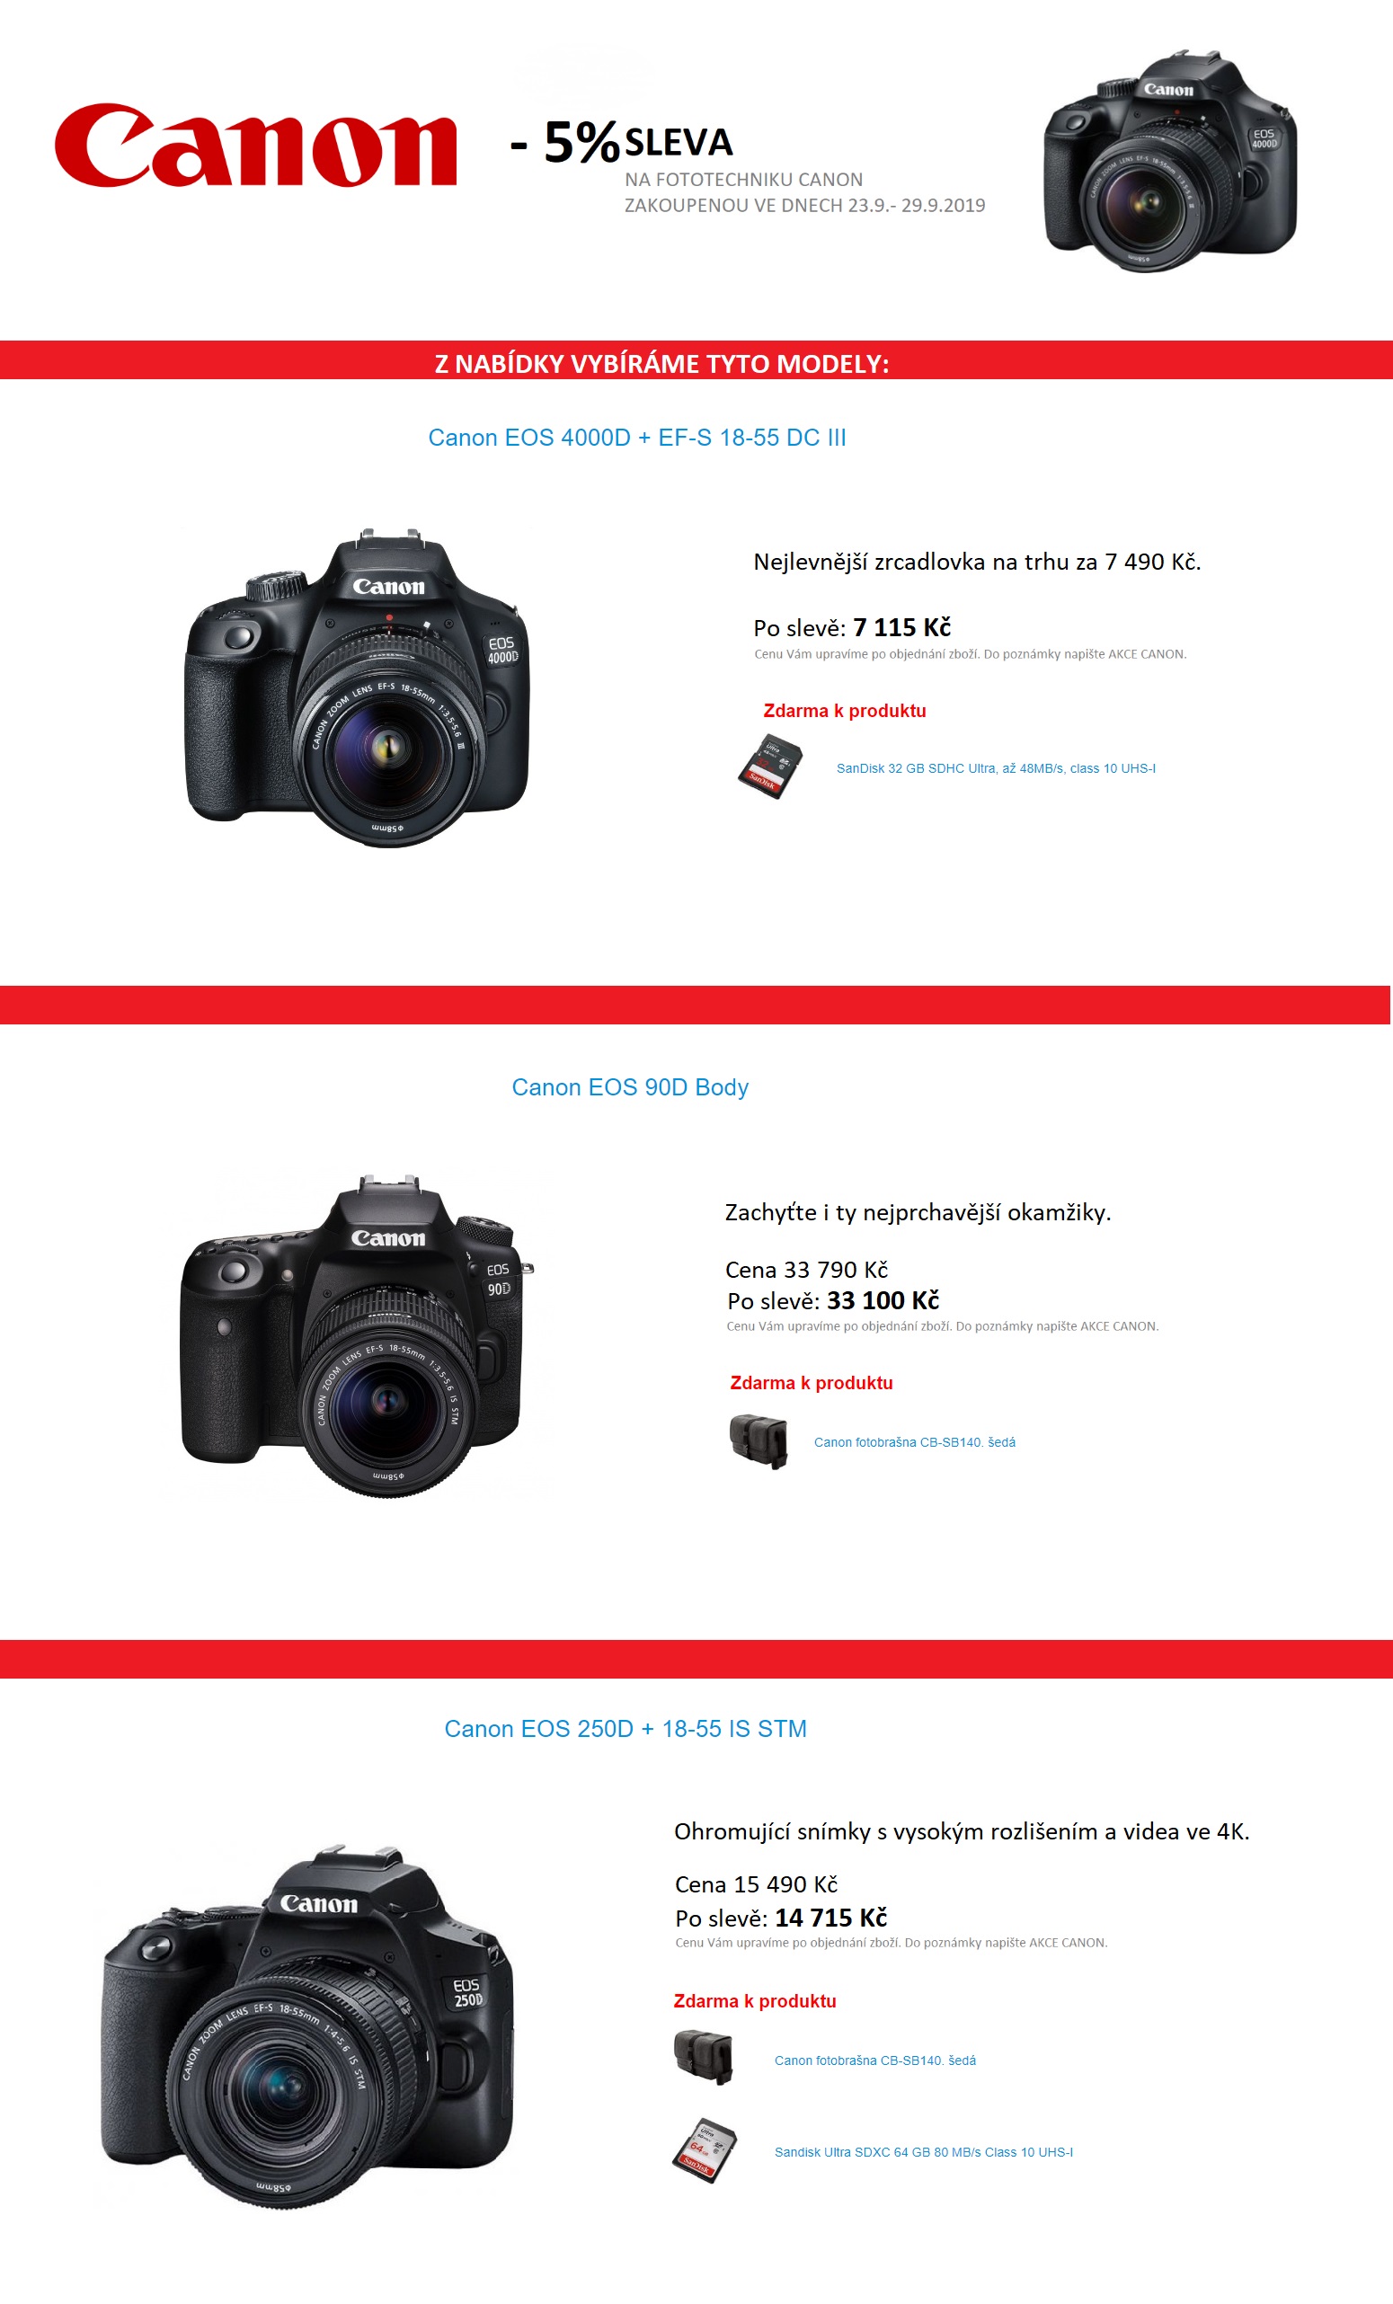This screenshot has width=1393, height=2304.
Task: Click the 7 115 Kč discounted price
Action: click(901, 627)
